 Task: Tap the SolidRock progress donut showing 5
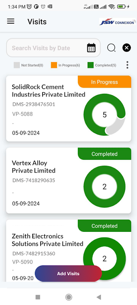104,115
